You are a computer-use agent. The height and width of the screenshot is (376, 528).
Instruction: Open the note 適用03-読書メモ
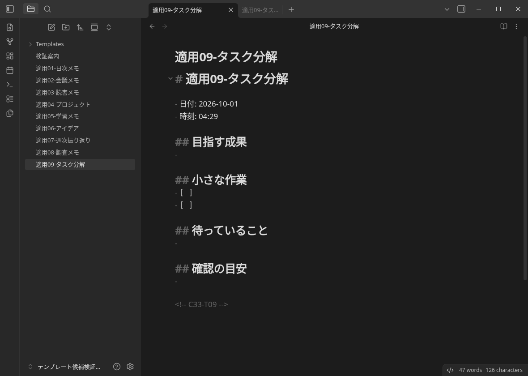pyautogui.click(x=80, y=92)
